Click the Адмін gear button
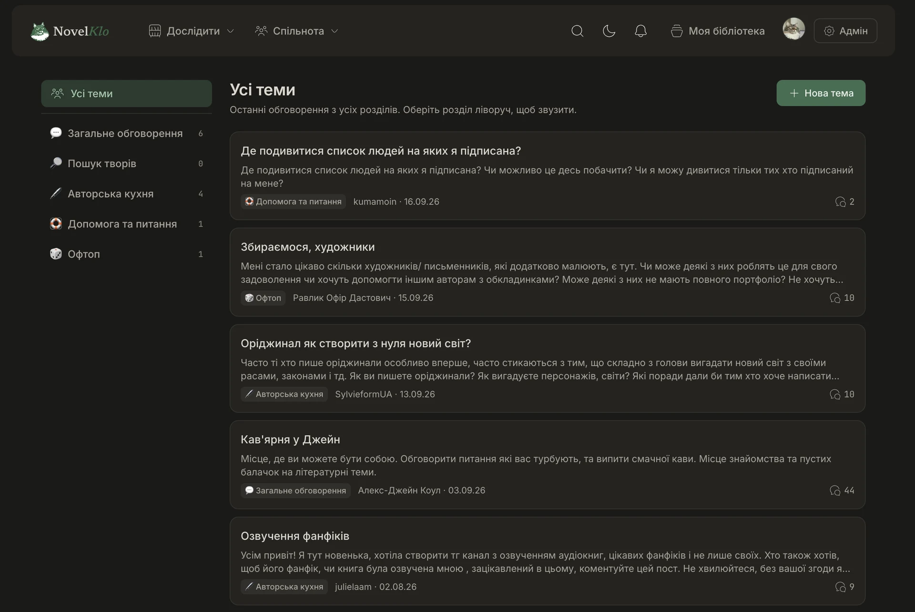915x612 pixels. tap(845, 31)
